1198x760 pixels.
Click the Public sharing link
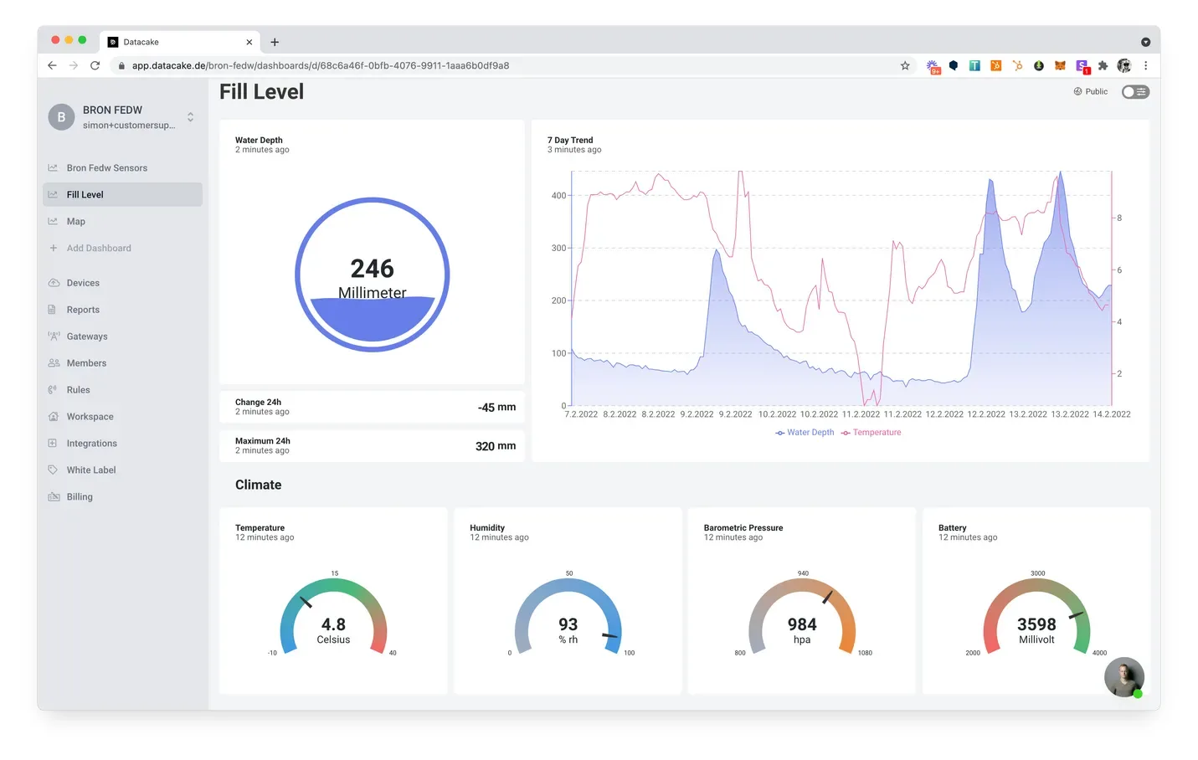pos(1091,92)
